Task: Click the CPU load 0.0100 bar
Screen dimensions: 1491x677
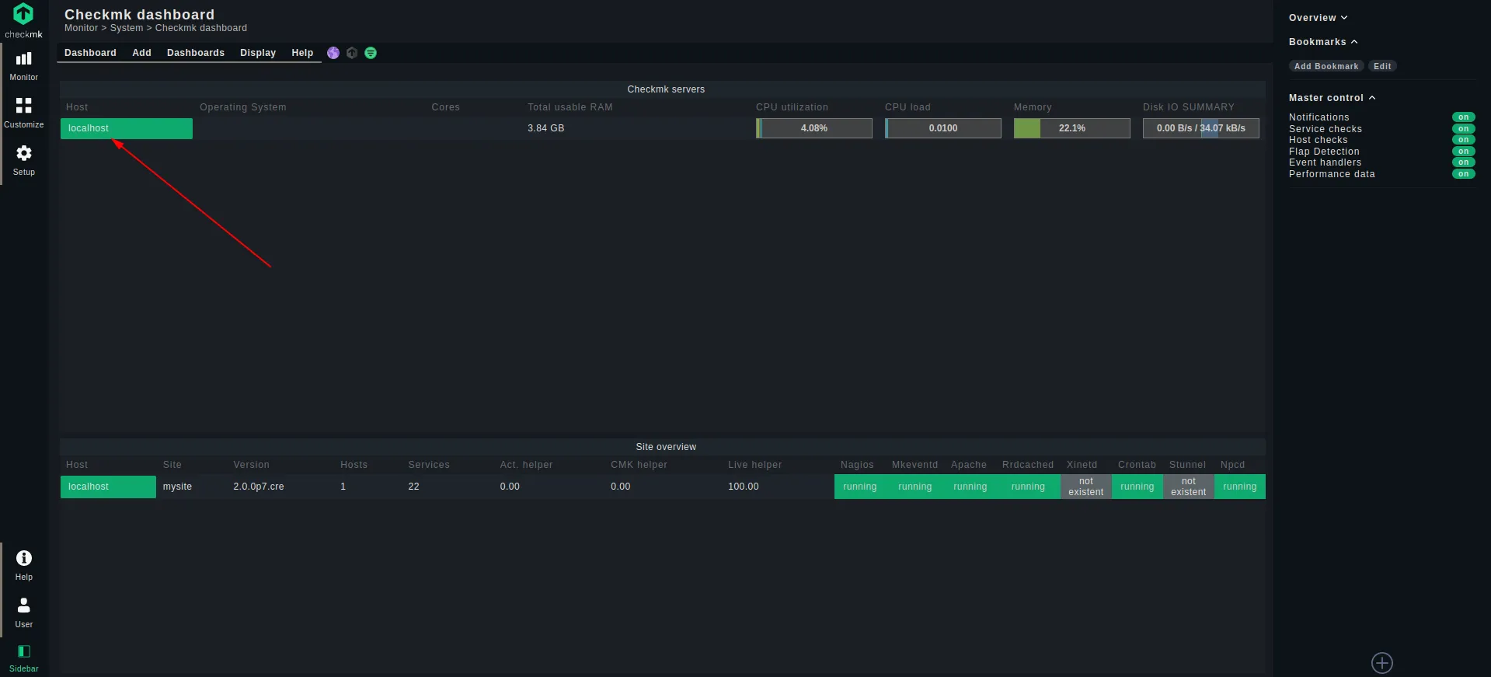Action: click(x=943, y=128)
